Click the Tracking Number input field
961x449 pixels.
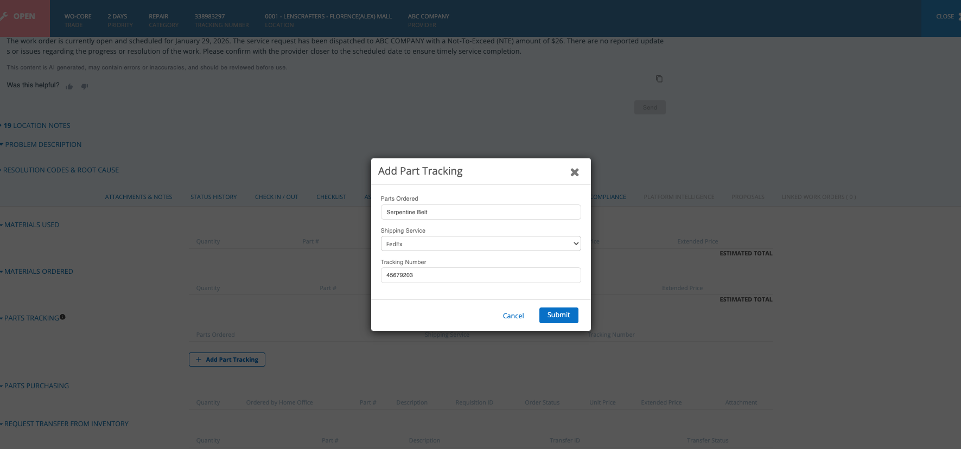tap(480, 275)
